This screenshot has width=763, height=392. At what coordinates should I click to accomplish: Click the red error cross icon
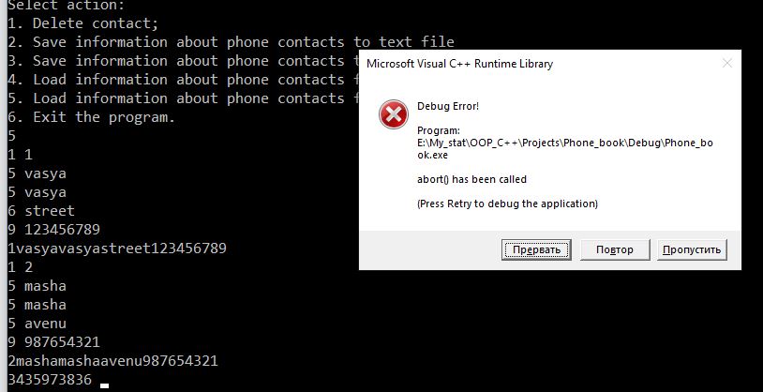click(393, 114)
